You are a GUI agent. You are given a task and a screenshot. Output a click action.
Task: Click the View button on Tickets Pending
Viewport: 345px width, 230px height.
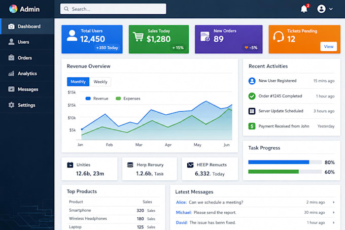coord(328,46)
